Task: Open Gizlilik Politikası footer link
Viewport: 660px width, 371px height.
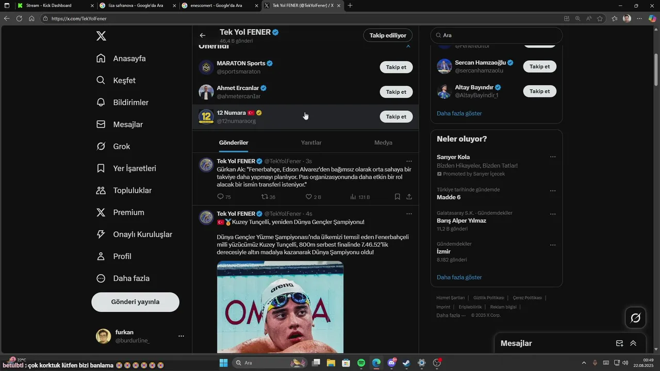Action: tap(488, 298)
